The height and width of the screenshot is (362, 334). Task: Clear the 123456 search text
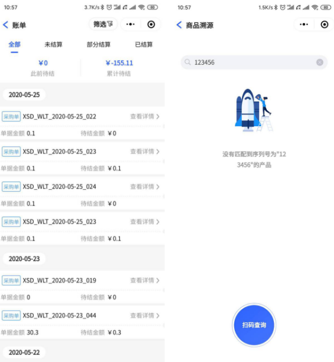(x=320, y=62)
